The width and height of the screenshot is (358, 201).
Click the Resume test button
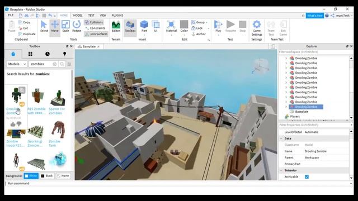point(230,26)
